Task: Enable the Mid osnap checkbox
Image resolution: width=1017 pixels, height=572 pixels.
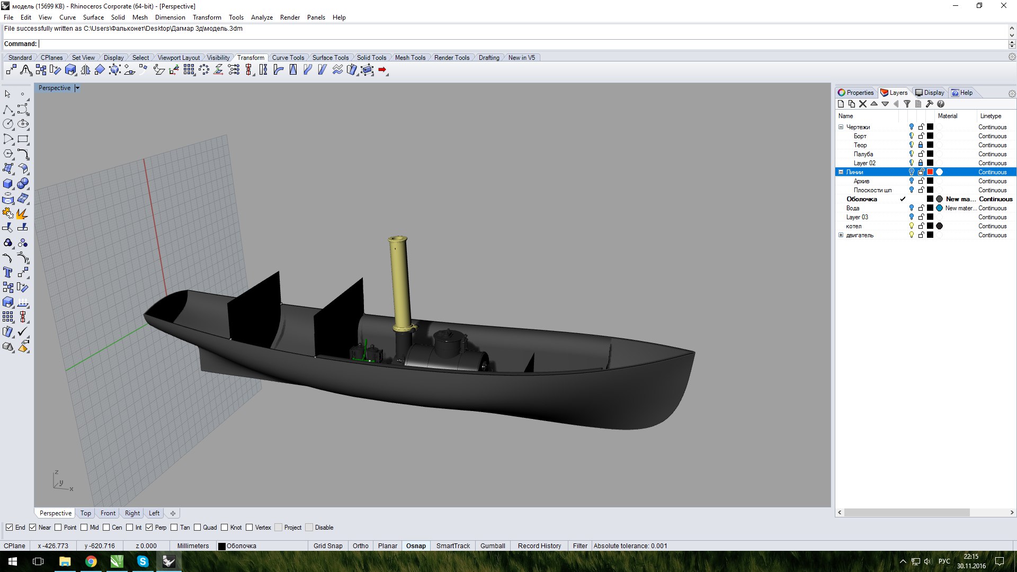Action: [84, 528]
